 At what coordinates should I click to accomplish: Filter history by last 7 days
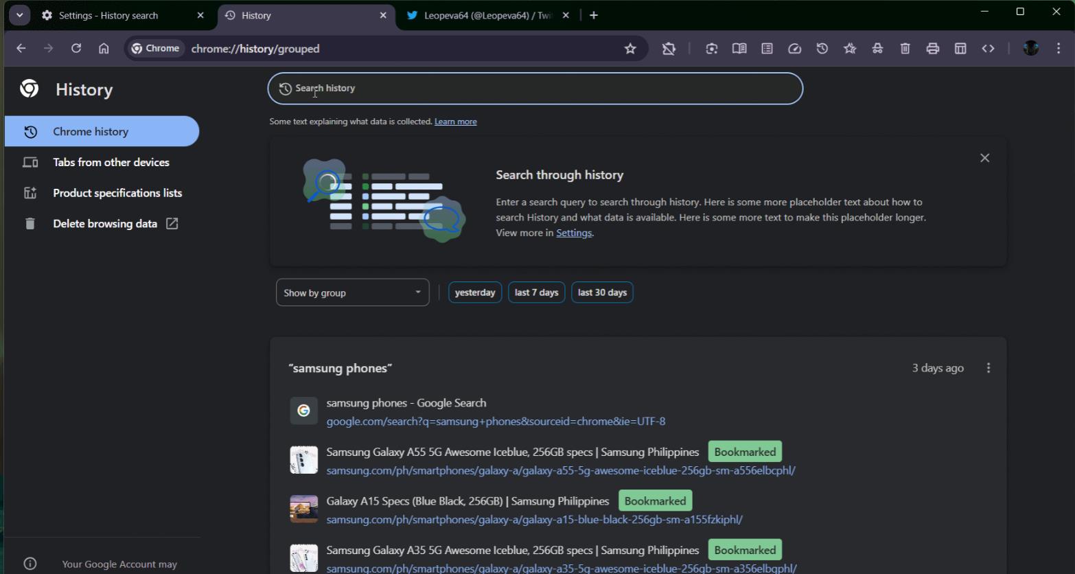[x=536, y=292]
